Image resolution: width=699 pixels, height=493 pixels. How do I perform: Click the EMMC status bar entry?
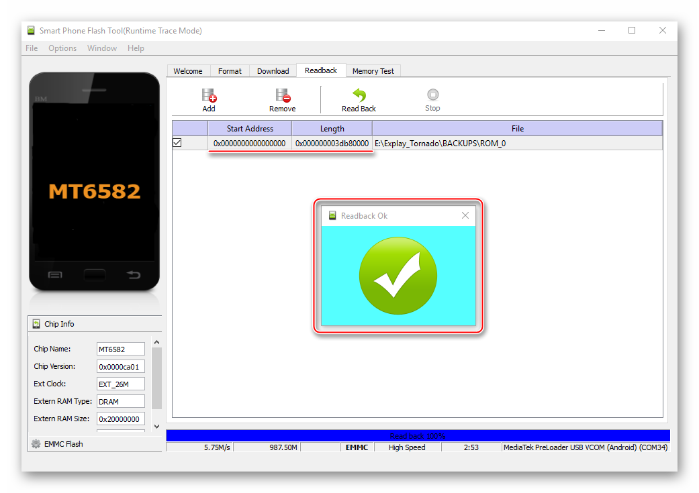(357, 447)
